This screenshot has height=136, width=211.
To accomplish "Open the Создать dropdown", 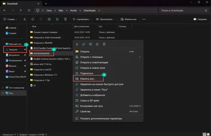I will pos(10,19).
